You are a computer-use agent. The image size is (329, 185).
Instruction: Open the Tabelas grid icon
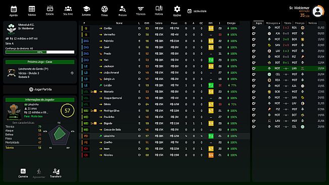[x=32, y=9]
